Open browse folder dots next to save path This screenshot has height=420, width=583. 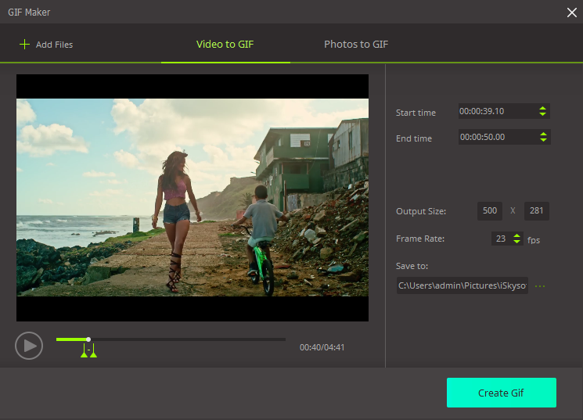[x=539, y=286]
